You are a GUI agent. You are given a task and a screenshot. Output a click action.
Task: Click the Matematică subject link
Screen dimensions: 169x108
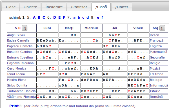point(159,52)
